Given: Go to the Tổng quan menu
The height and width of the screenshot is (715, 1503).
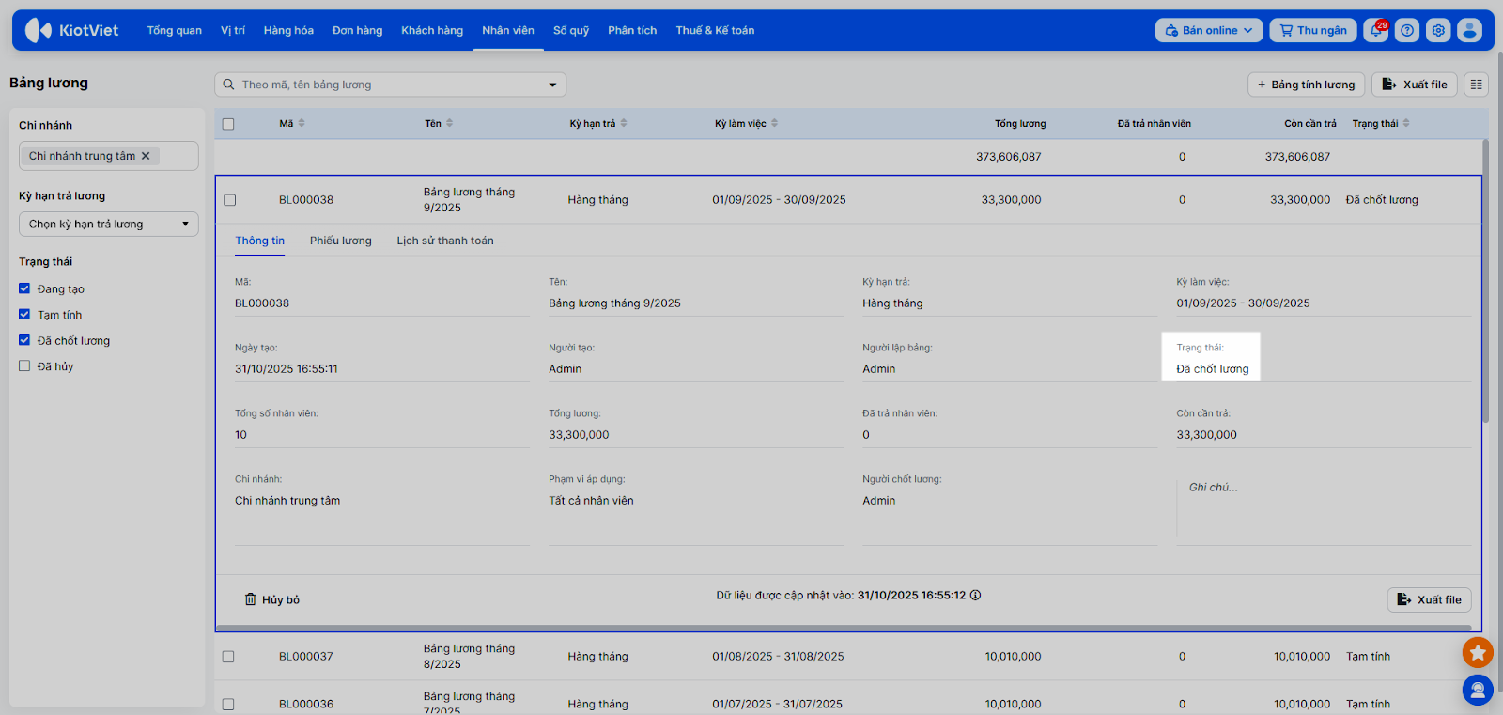Looking at the screenshot, I should [x=175, y=30].
